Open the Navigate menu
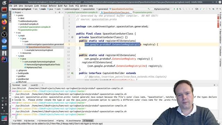The width and height of the screenshot is (222, 125). [x=28, y=6]
